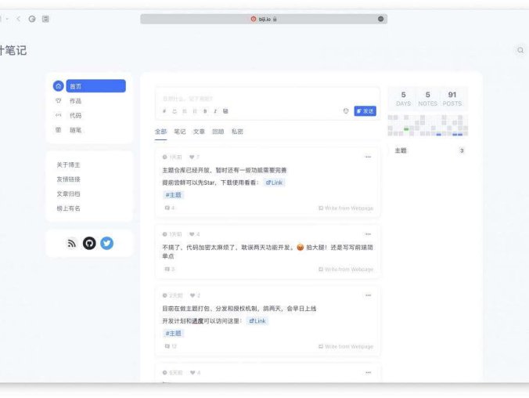The width and height of the screenshot is (529, 398).
Task: Open the Twitter profile icon
Action: [107, 243]
